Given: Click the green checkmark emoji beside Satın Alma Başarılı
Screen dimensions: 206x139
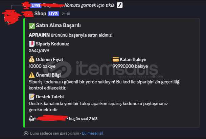Looking at the screenshot, I should coord(32,26).
